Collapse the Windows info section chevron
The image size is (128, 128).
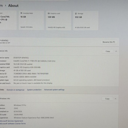point(115,99)
